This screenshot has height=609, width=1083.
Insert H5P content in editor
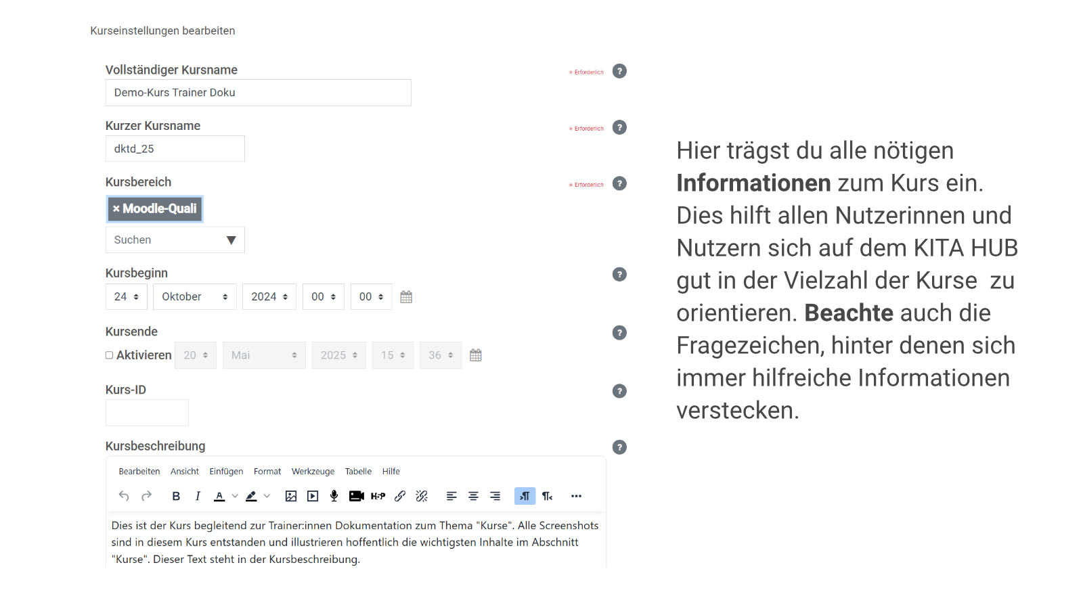378,496
